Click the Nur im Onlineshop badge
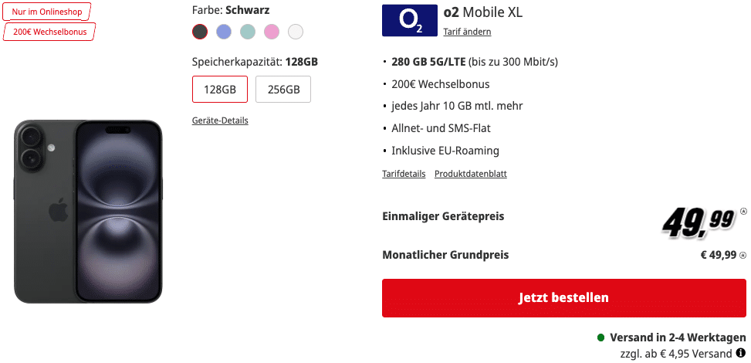This screenshot has height=363, width=751. [x=46, y=12]
